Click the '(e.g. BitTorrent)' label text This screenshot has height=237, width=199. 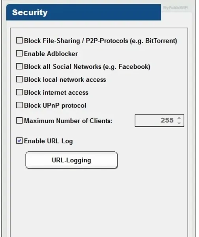154,41
